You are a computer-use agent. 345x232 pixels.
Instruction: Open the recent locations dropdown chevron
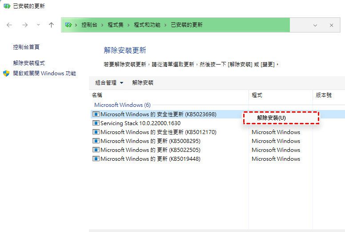pyautogui.click(x=38, y=25)
